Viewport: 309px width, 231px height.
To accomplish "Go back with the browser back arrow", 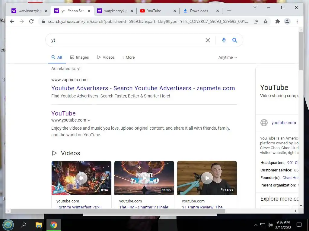I will click(x=12, y=21).
